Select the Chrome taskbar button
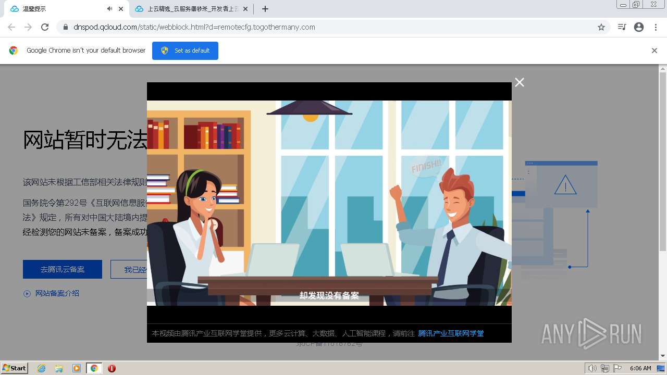 tap(94, 368)
